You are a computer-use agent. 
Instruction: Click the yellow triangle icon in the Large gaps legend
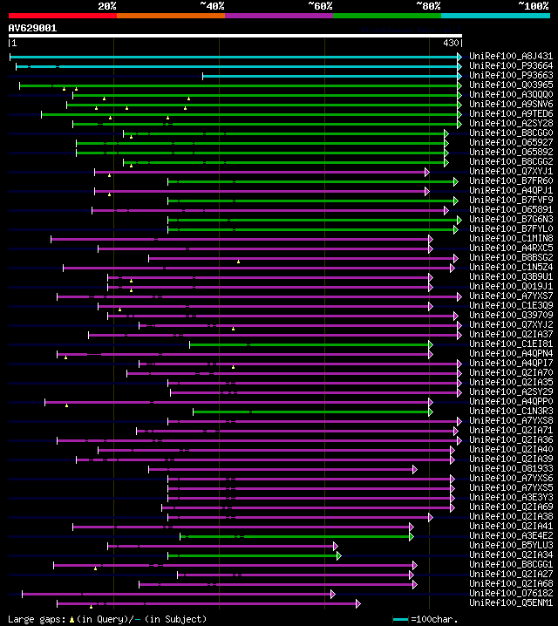tap(71, 620)
